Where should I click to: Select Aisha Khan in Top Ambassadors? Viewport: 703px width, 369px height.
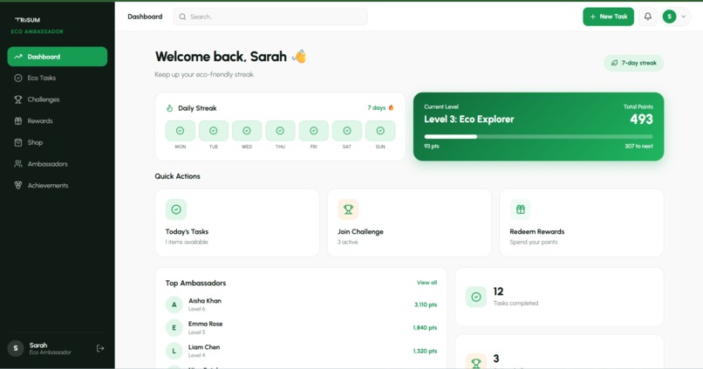pos(301,305)
